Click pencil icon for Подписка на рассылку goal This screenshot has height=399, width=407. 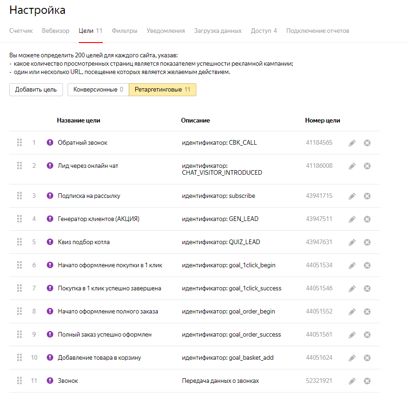pos(352,196)
